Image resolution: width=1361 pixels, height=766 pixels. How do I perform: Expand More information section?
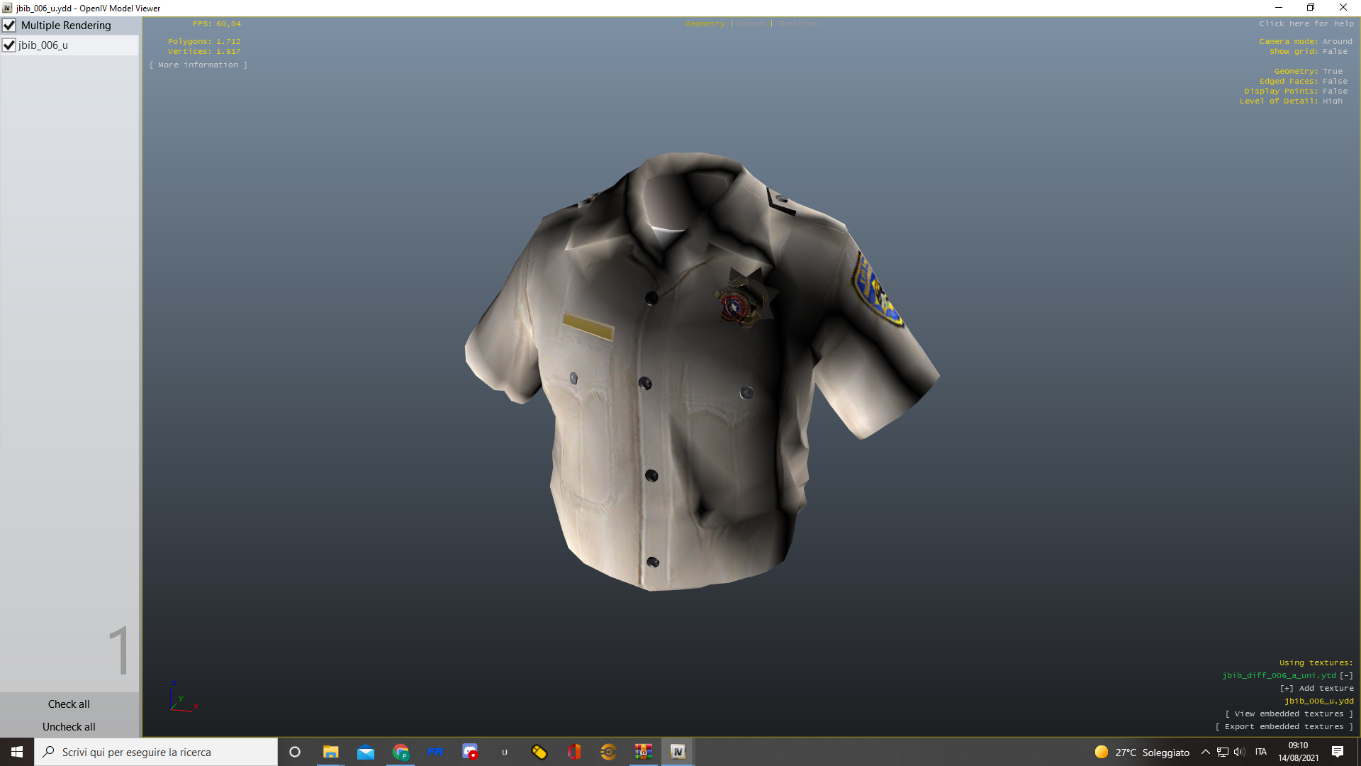coord(198,65)
